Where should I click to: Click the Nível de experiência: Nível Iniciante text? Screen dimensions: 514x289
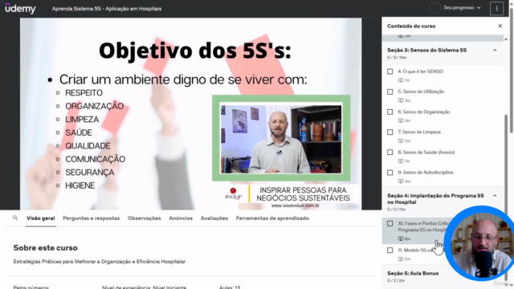point(145,287)
